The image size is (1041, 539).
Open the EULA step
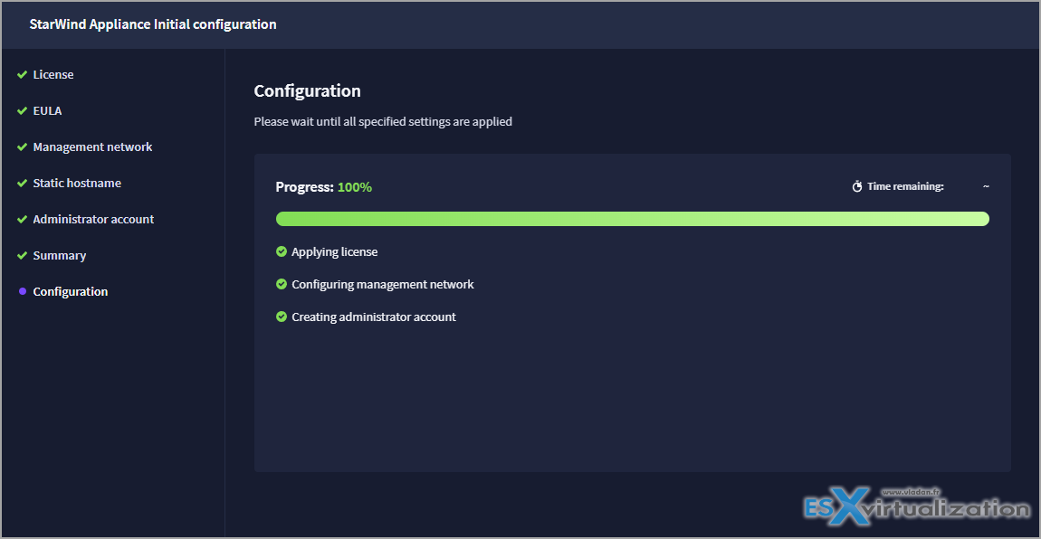coord(47,111)
